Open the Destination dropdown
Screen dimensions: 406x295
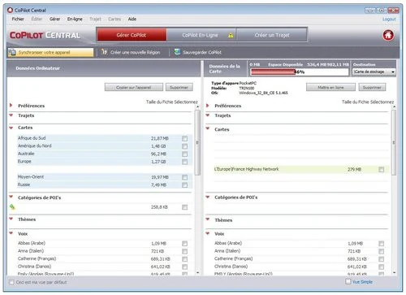[x=374, y=72]
